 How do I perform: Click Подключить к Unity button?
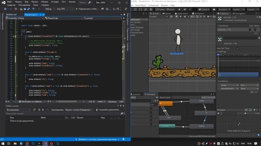tap(86, 9)
